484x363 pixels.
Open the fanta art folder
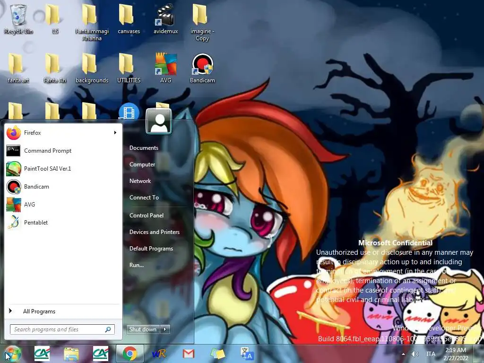tap(18, 68)
